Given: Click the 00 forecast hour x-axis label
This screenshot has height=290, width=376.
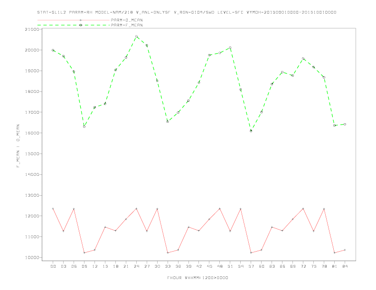Looking at the screenshot, I should pyautogui.click(x=53, y=266).
